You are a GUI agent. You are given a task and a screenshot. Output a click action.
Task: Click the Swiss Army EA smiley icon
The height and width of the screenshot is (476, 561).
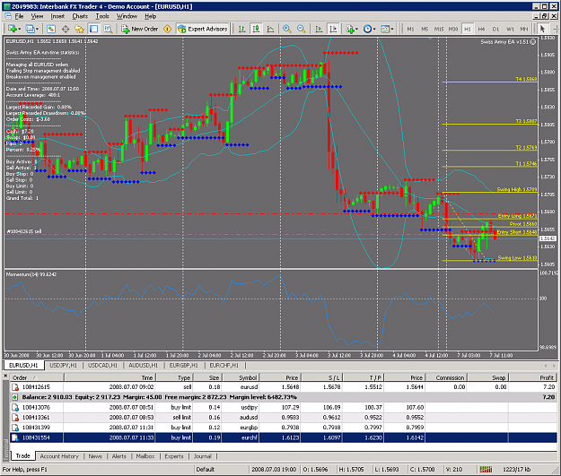pyautogui.click(x=533, y=42)
